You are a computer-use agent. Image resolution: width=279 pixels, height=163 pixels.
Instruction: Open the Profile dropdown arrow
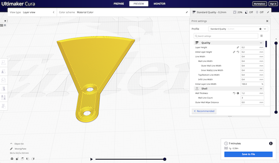coord(265,29)
